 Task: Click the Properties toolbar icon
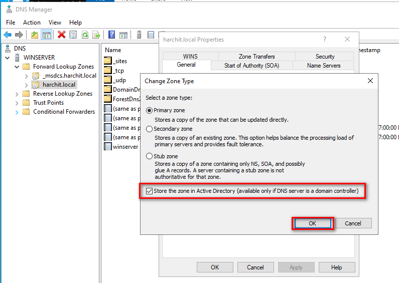(x=73, y=35)
